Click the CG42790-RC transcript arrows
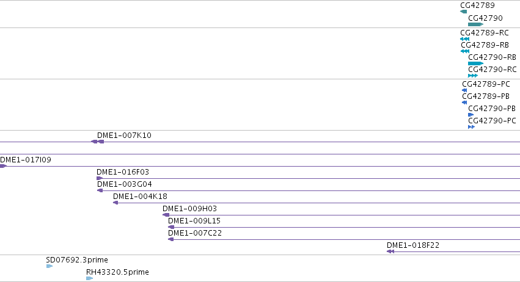The height and width of the screenshot is (282, 520). 473,76
